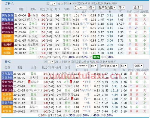
Task: Click the 苏格兰 section title
Action: [9, 4]
